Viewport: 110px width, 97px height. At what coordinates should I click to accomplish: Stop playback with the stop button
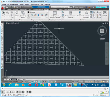coord(10,92)
